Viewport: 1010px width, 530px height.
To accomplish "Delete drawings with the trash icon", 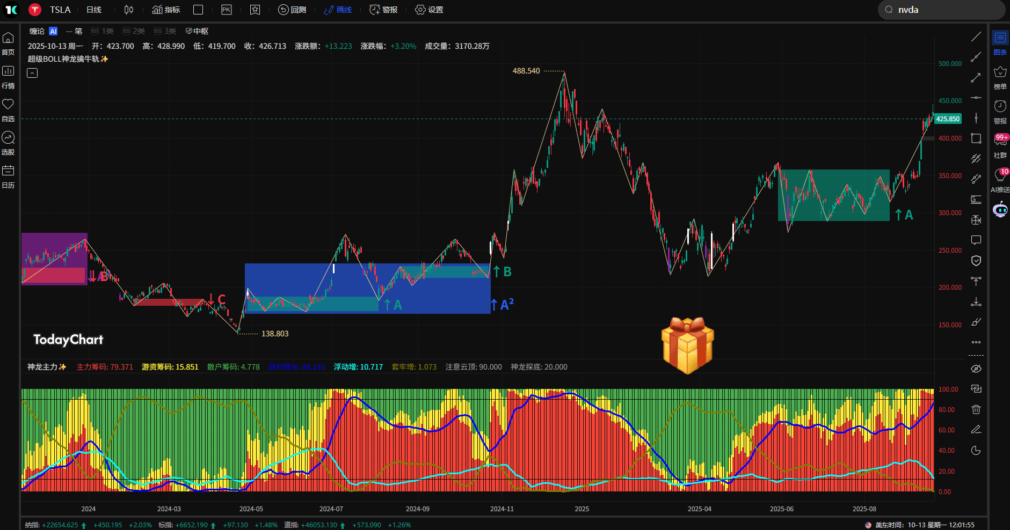I will coord(977,409).
